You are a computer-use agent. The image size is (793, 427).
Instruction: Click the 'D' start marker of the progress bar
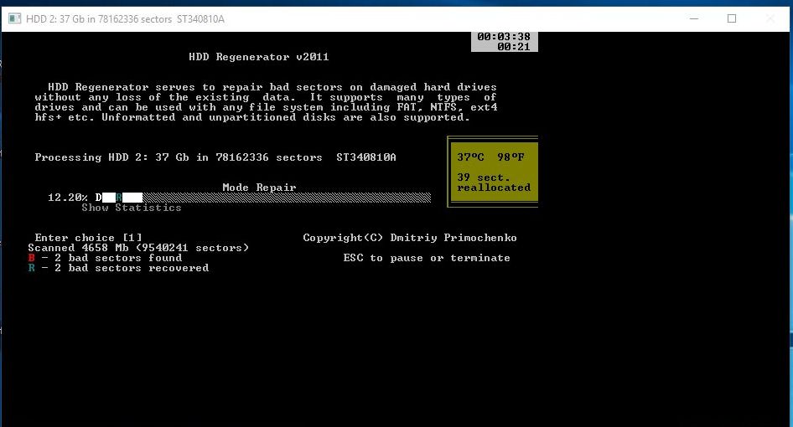click(x=99, y=198)
